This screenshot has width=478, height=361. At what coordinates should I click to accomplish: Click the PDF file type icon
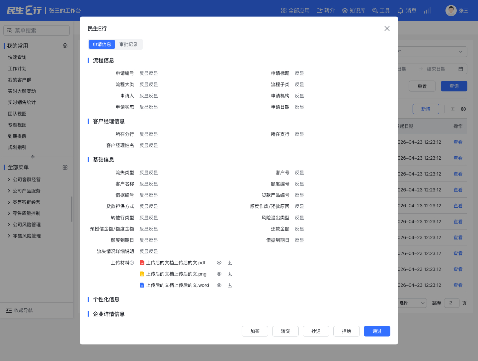[x=142, y=263]
